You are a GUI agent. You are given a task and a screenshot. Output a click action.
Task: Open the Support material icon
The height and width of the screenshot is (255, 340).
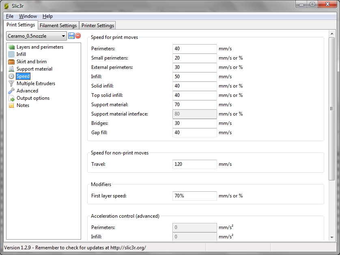pyautogui.click(x=11, y=69)
